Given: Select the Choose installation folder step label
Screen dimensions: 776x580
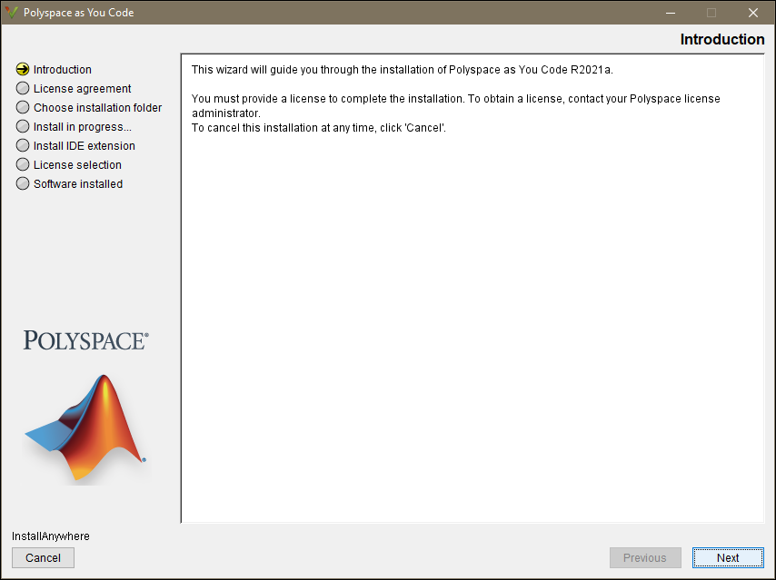Looking at the screenshot, I should click(98, 107).
